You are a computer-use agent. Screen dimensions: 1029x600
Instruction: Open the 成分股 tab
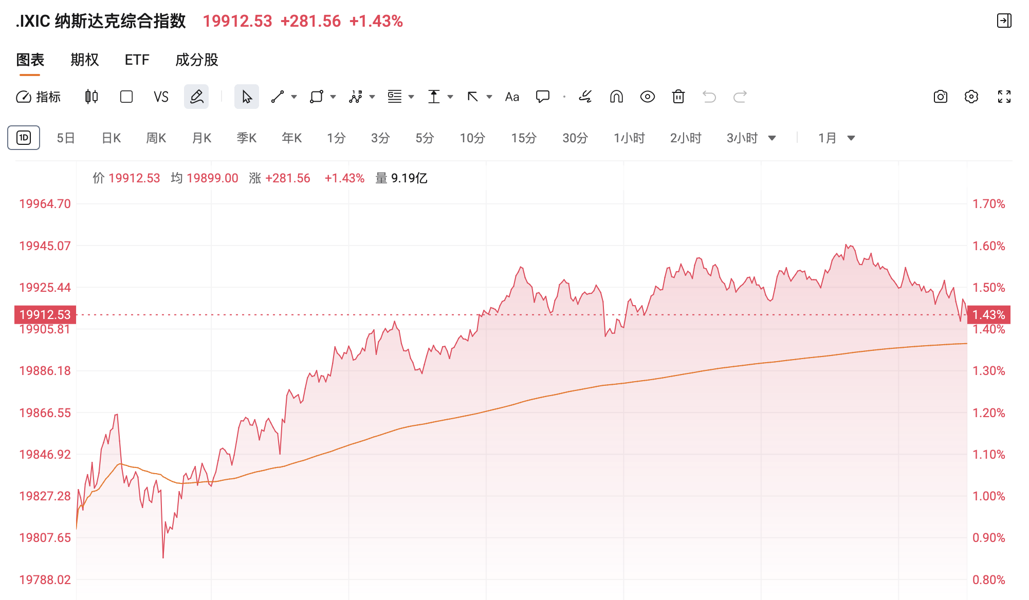(197, 60)
